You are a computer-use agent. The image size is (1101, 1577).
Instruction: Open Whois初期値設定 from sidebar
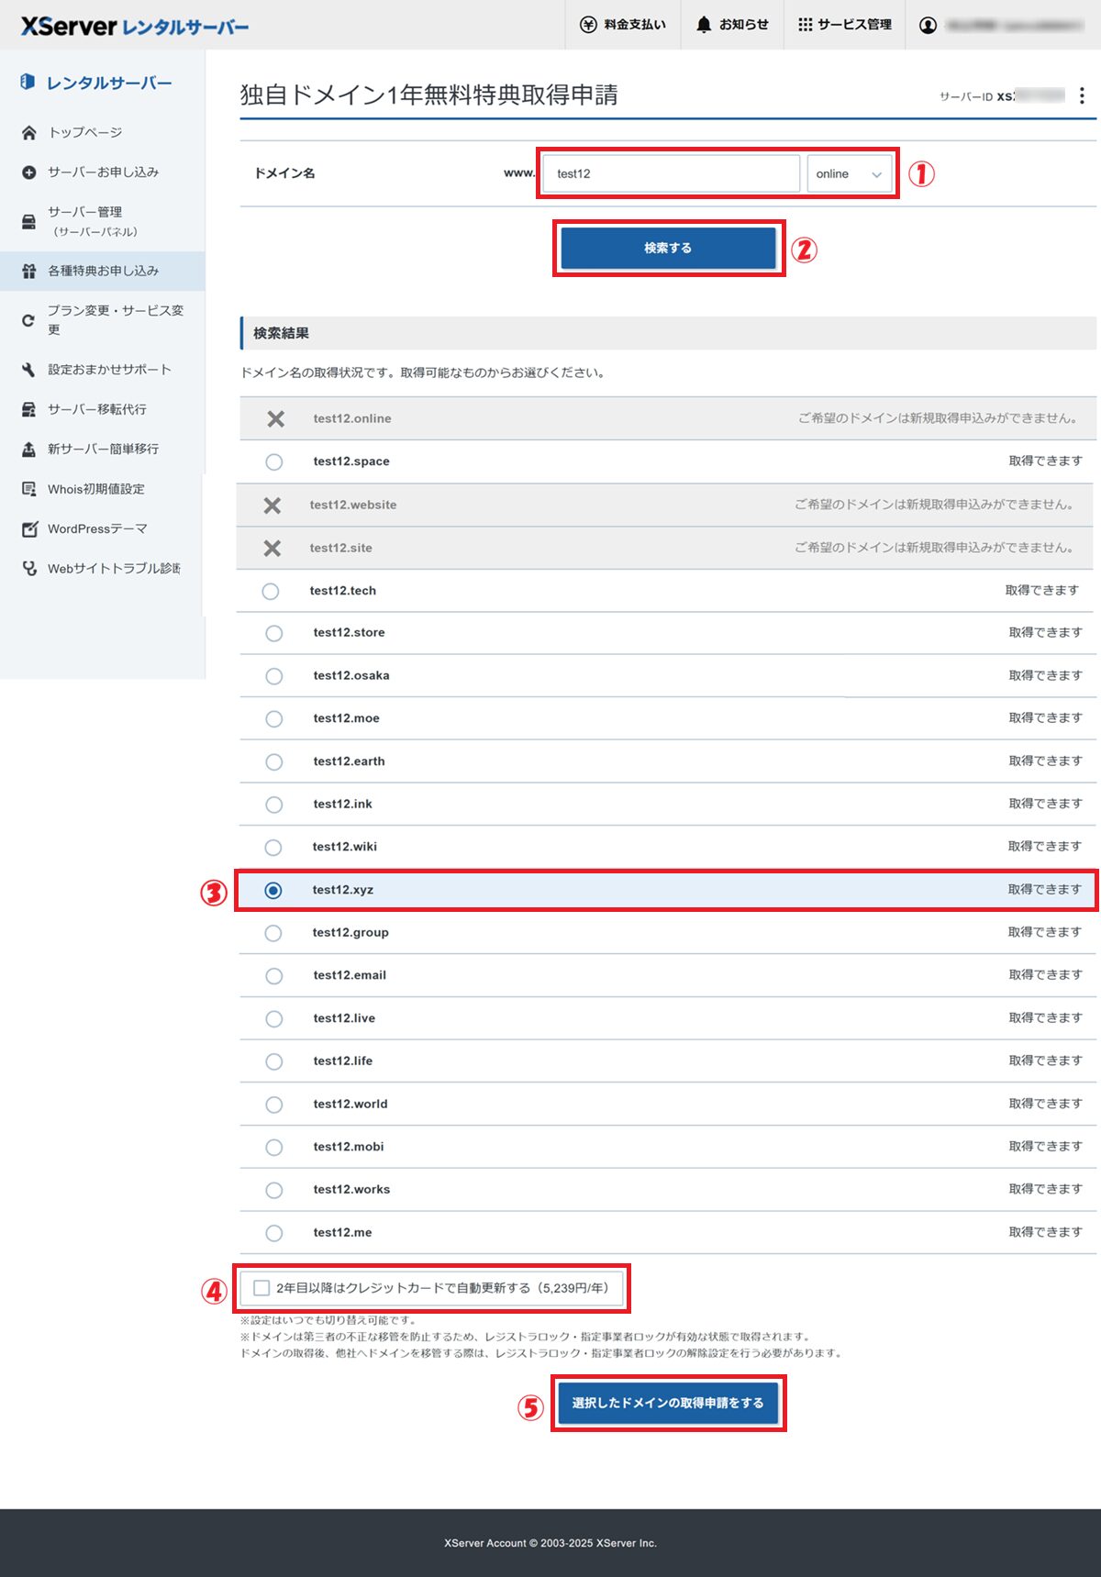point(95,489)
